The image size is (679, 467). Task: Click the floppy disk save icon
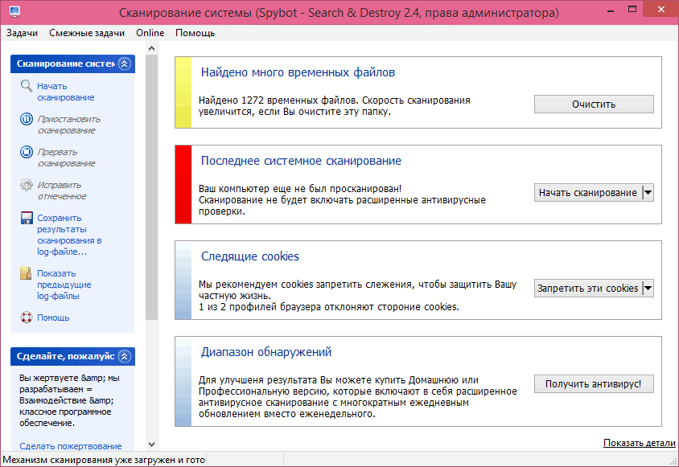[x=27, y=218]
